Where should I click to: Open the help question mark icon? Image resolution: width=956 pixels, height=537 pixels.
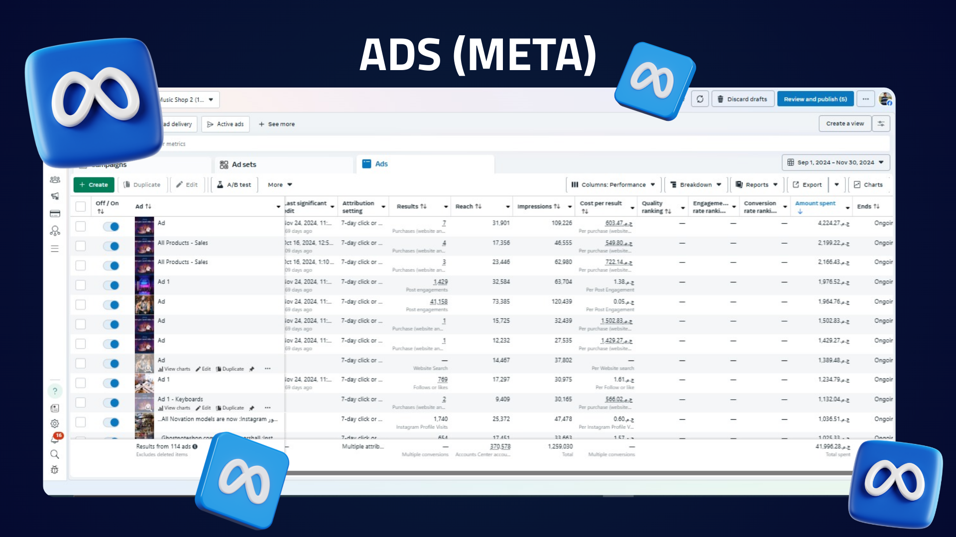pyautogui.click(x=55, y=391)
